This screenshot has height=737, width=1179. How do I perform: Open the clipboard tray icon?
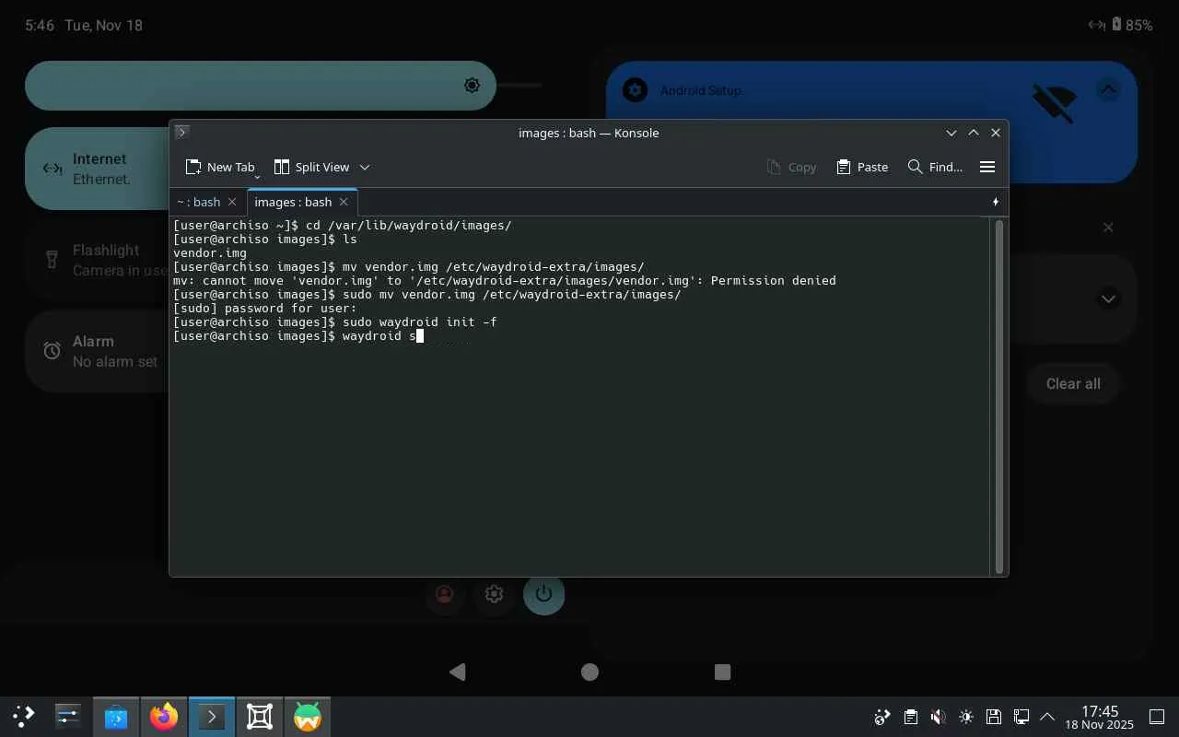(910, 717)
